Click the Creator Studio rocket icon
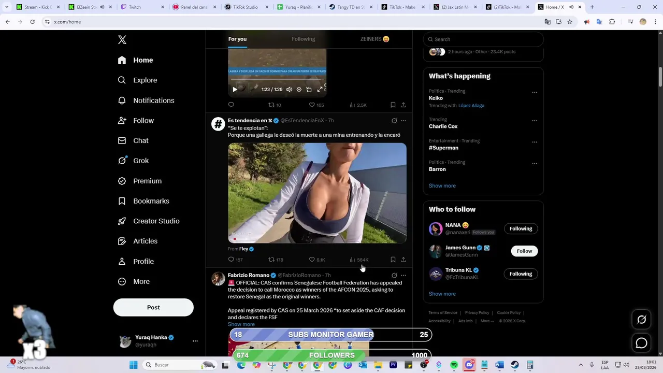This screenshot has width=663, height=373. click(x=122, y=221)
